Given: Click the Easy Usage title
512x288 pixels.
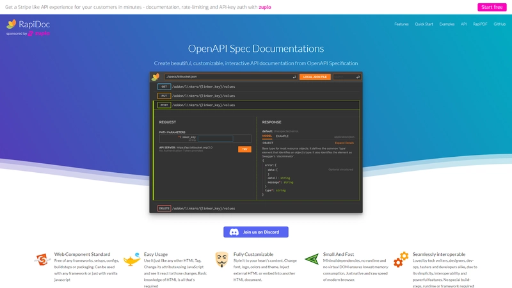Looking at the screenshot, I should (x=156, y=254).
